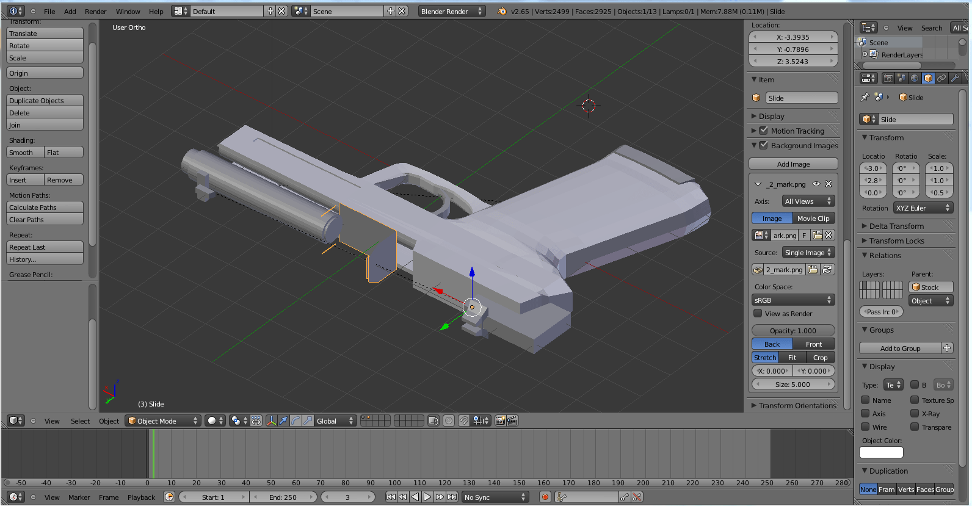Click the Calculate Paths button
Viewport: 972px width, 506px height.
click(x=45, y=207)
